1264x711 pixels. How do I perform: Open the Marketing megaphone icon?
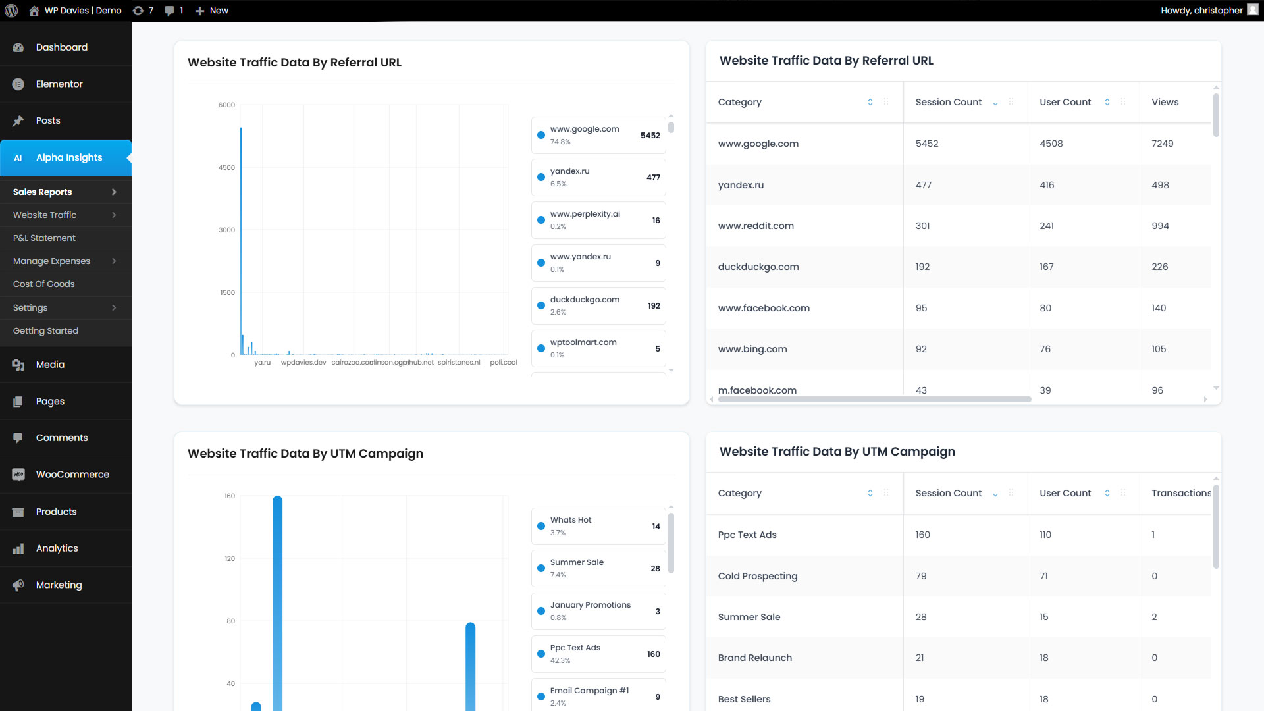(x=18, y=585)
